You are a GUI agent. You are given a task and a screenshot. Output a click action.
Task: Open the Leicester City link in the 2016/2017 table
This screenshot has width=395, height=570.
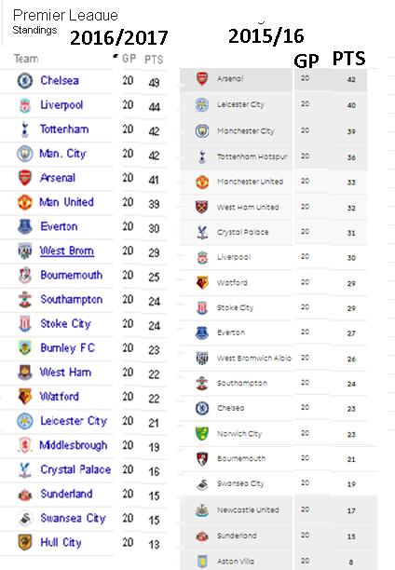[x=74, y=421]
